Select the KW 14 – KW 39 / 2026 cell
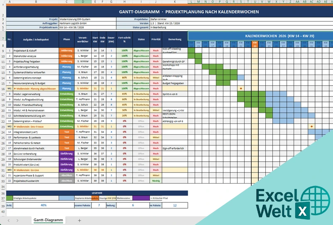The image size is (333, 225). pyautogui.click(x=88, y=27)
